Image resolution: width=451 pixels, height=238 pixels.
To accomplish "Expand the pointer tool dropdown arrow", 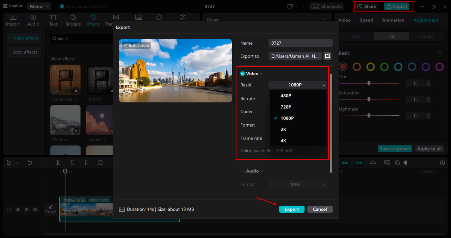I will coord(17,163).
